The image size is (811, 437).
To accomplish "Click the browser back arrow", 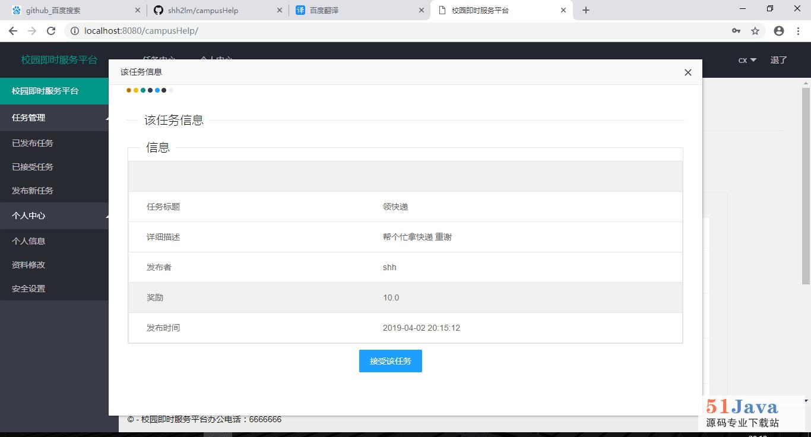I will pos(12,31).
